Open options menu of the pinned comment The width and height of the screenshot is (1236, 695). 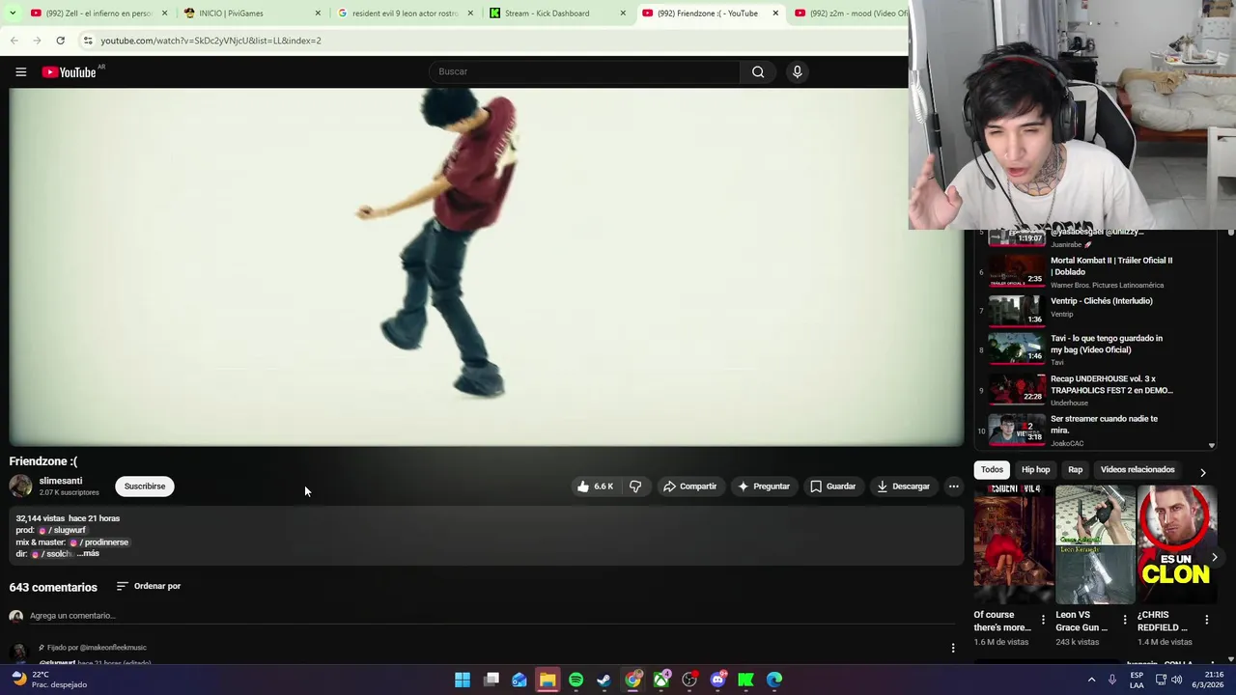[x=953, y=648]
